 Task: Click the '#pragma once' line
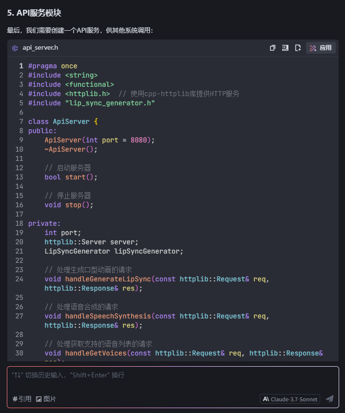click(x=53, y=66)
